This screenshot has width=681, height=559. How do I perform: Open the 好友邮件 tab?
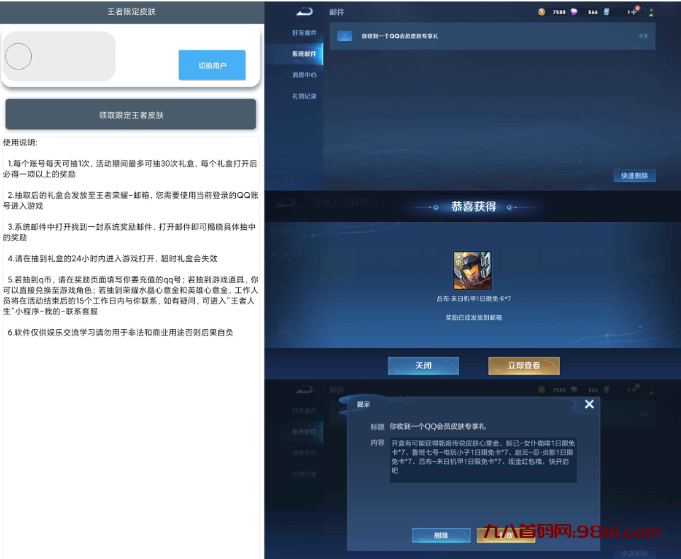pyautogui.click(x=304, y=33)
